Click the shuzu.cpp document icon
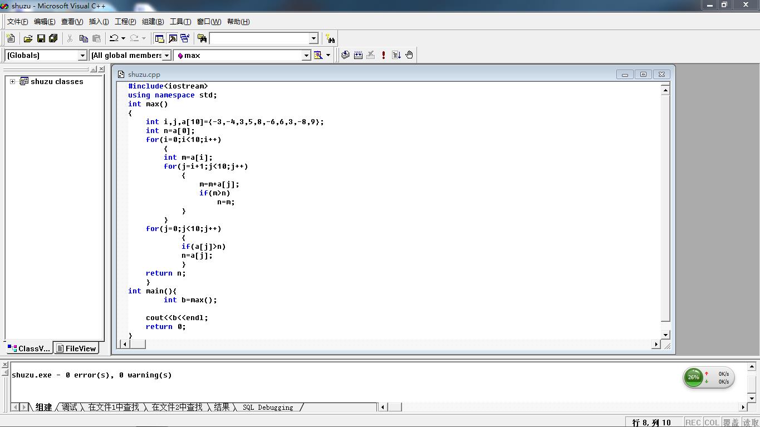760x427 pixels. pos(121,74)
